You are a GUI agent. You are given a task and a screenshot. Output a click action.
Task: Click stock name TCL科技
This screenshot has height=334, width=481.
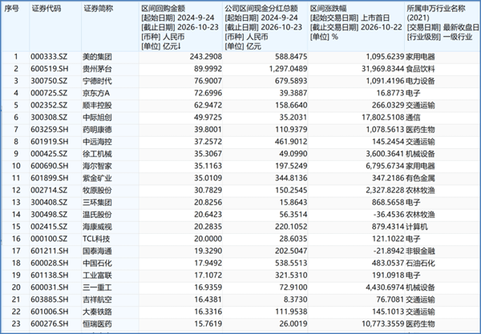[x=96, y=239]
